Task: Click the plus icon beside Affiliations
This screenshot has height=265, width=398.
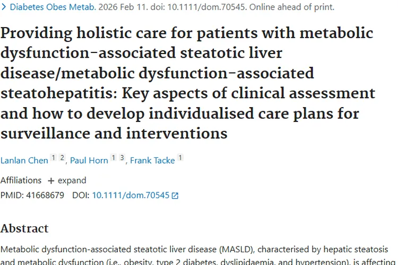Action: (51, 181)
